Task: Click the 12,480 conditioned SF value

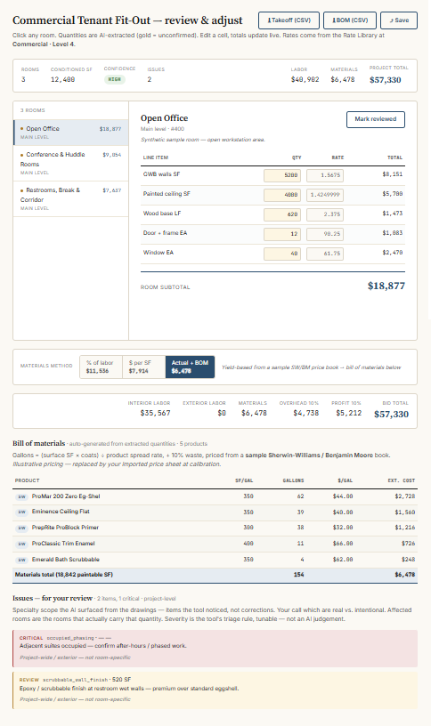Action: tap(62, 80)
